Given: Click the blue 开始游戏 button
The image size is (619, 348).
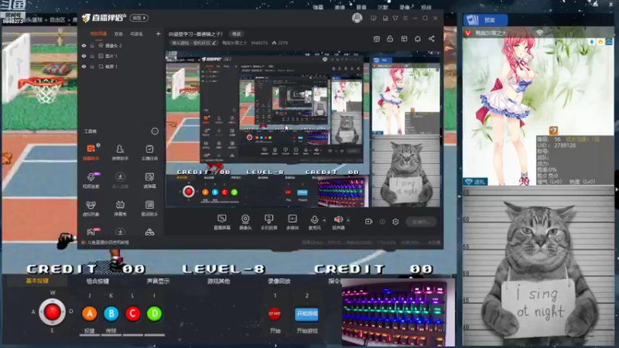Looking at the screenshot, I should [x=306, y=314].
